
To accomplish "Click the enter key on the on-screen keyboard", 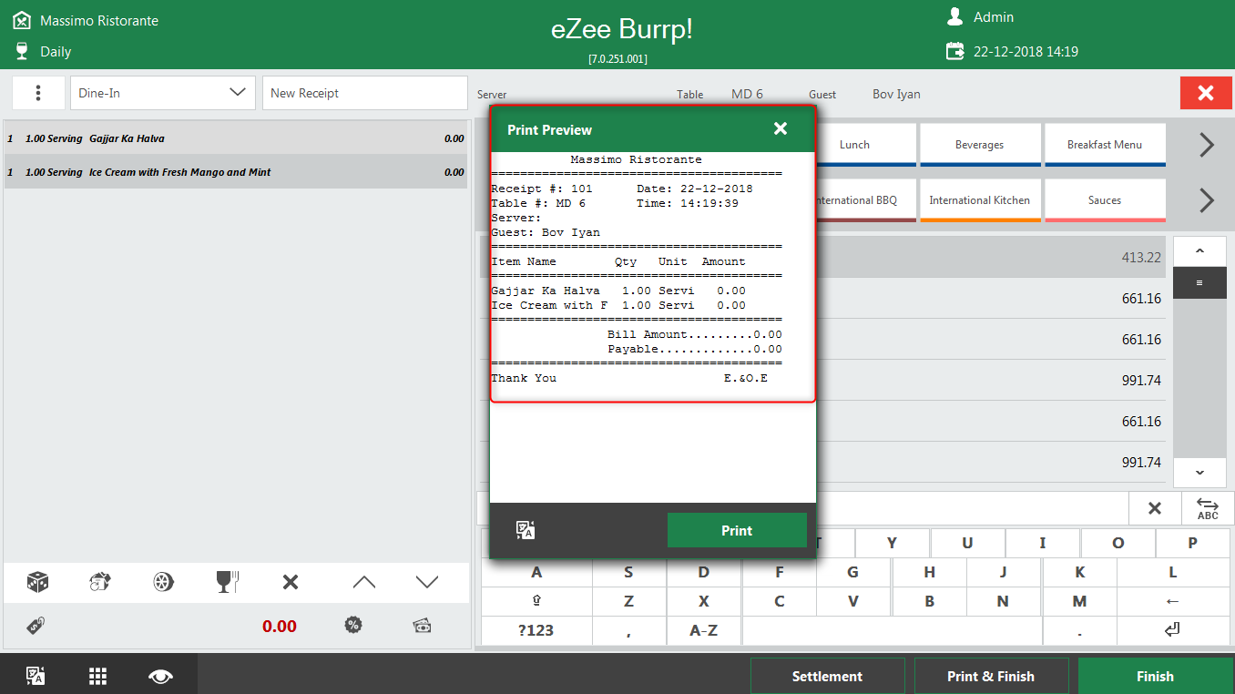I will coord(1173,630).
